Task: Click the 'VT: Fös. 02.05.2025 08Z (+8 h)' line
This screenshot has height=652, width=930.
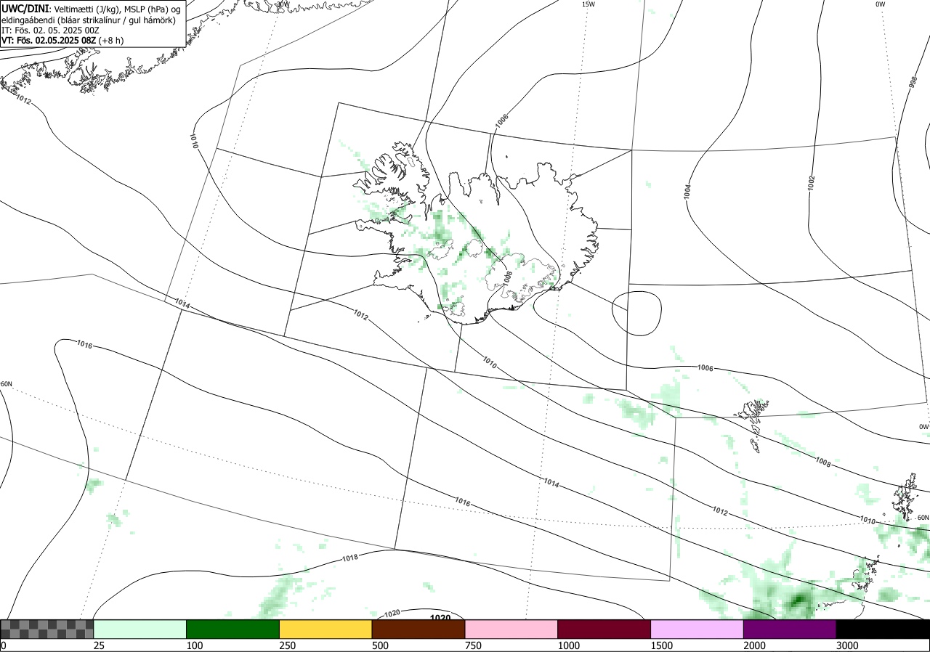Action: pyautogui.click(x=62, y=41)
